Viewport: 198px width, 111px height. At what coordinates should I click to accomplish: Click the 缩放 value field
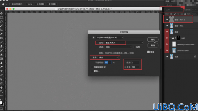click(135, 63)
